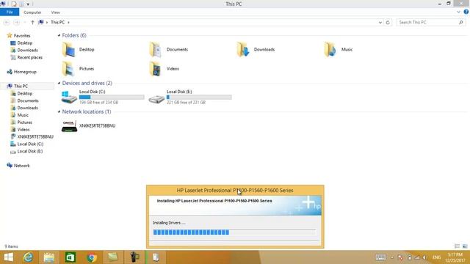The image size is (470, 264).
Task: Select Documents under This PC in sidebar
Action: pos(28,100)
